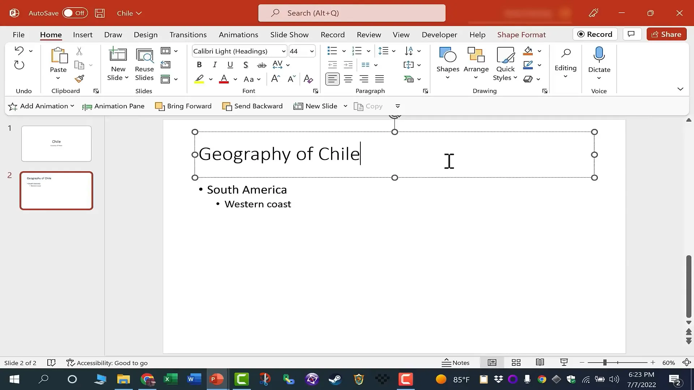Open the Animation Pane

coord(113,106)
